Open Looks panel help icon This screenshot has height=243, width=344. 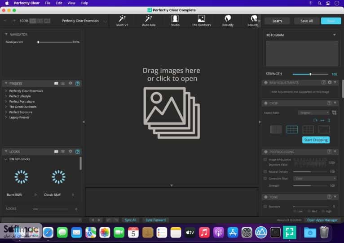pos(78,152)
